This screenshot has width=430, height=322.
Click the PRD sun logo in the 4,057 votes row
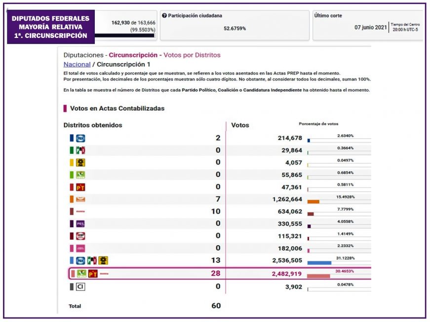coord(80,163)
